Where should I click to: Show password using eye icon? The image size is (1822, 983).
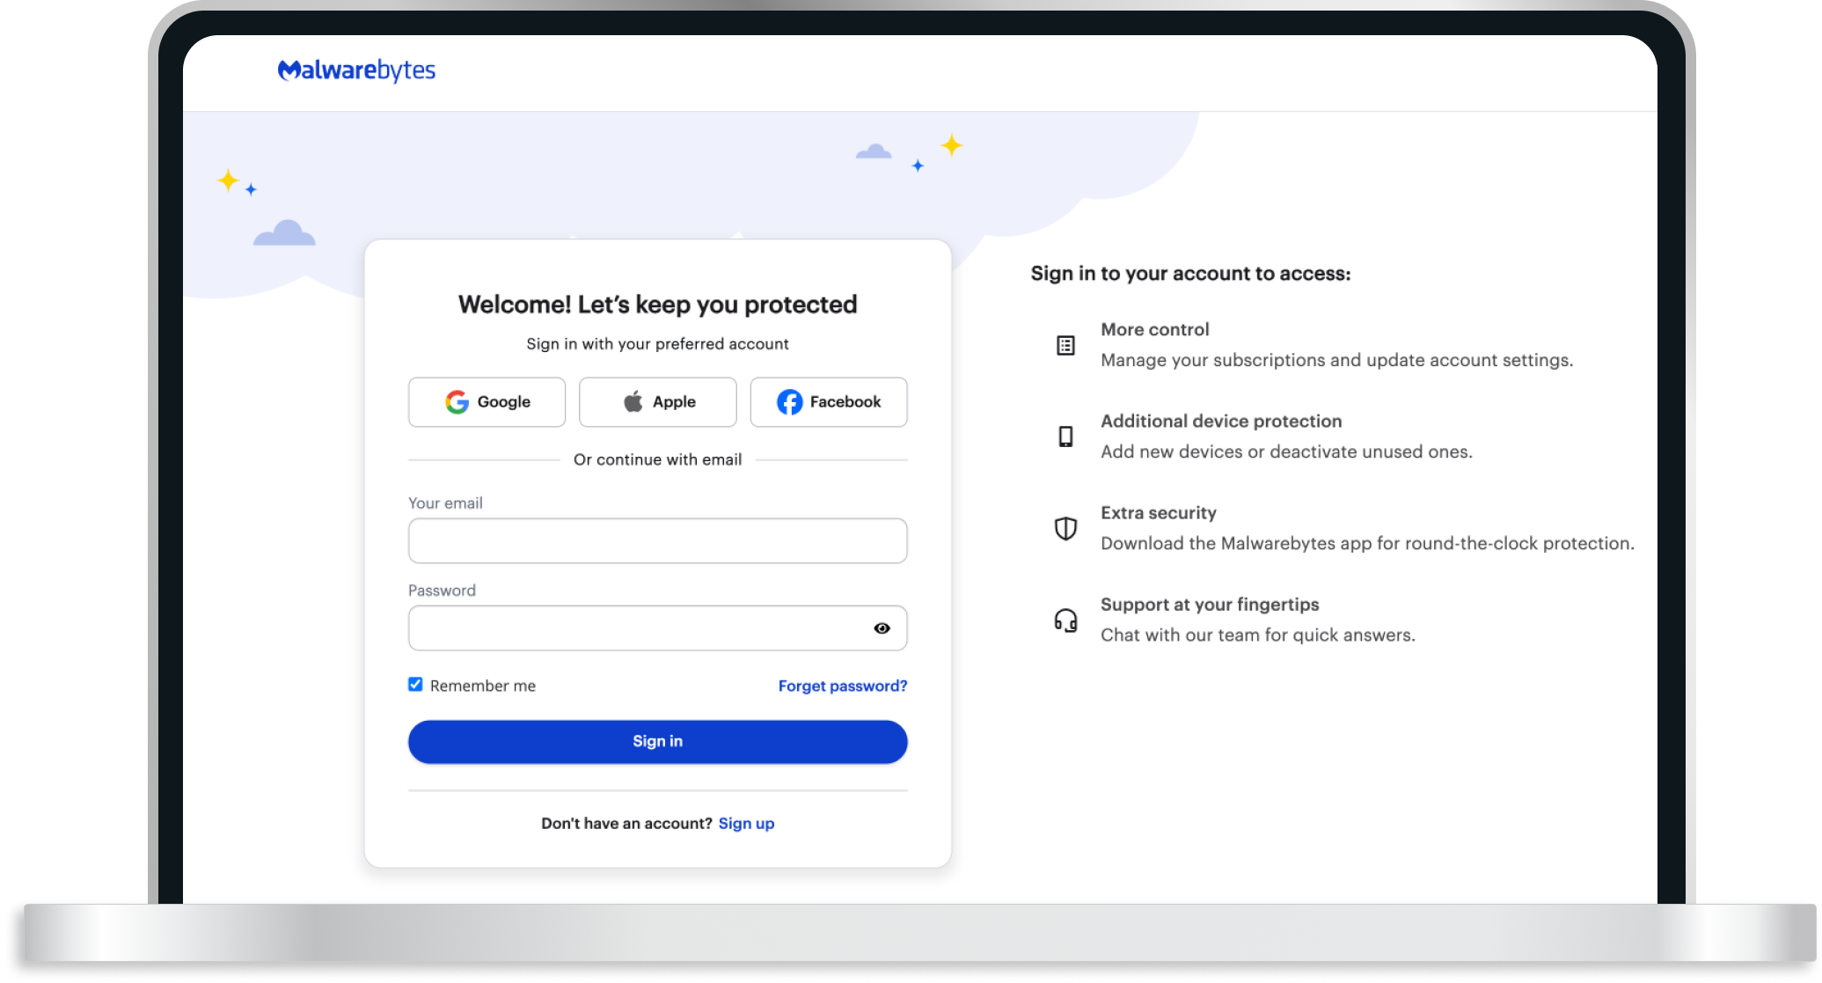click(882, 628)
